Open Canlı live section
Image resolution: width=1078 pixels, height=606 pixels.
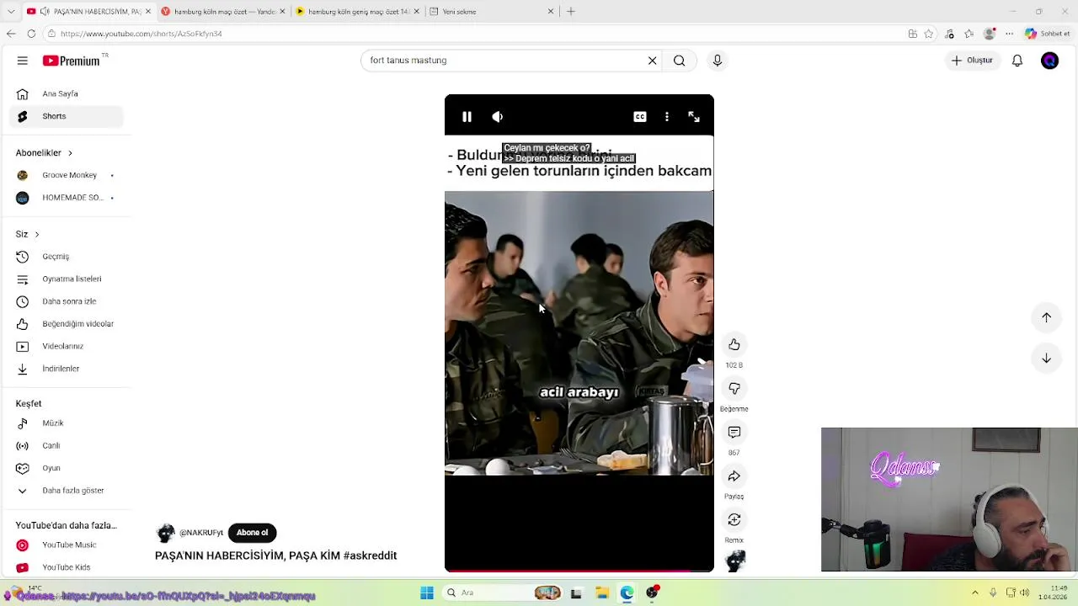point(67,445)
